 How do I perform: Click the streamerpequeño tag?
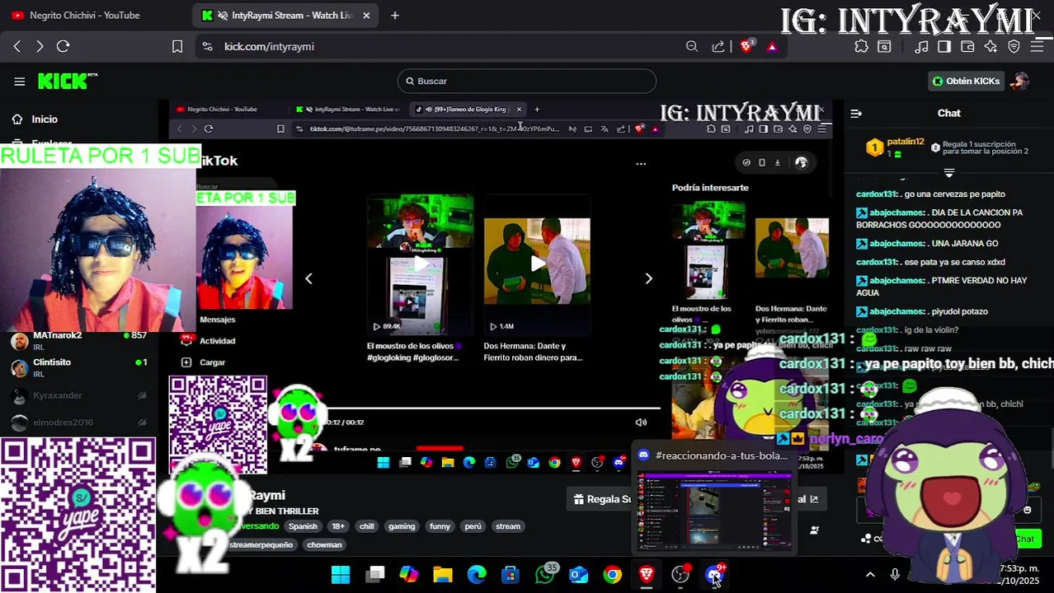pos(261,544)
